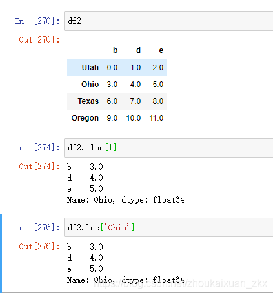Click the 8.0 cell in Texas row
Screen dimensions: 273x295
tap(158, 101)
